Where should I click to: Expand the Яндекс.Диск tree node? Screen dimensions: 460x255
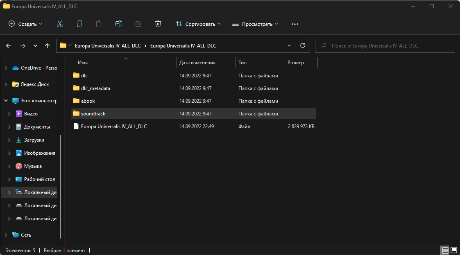(6, 84)
